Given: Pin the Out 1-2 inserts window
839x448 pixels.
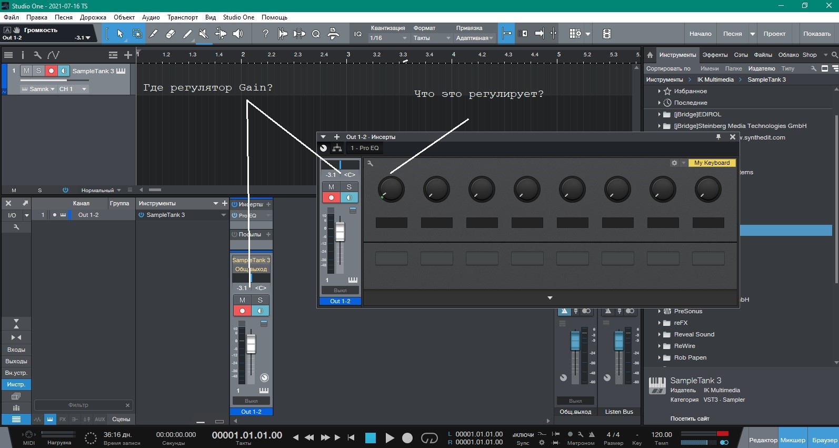Looking at the screenshot, I should tap(718, 136).
